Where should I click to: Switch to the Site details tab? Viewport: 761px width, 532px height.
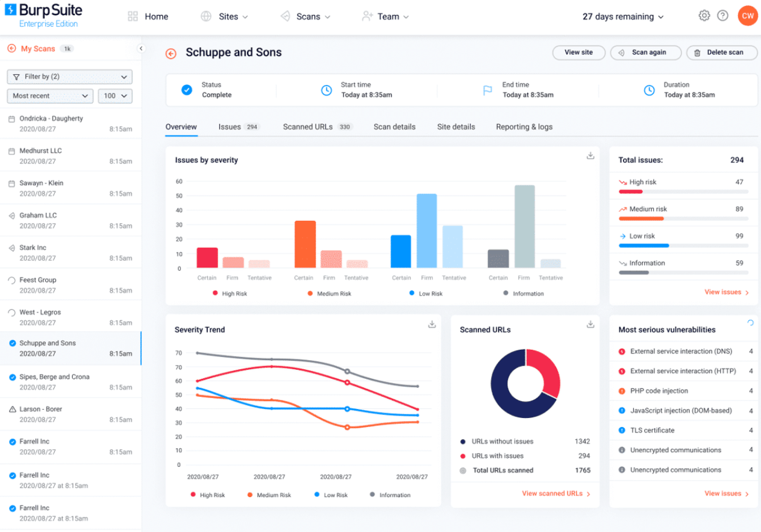tap(456, 127)
